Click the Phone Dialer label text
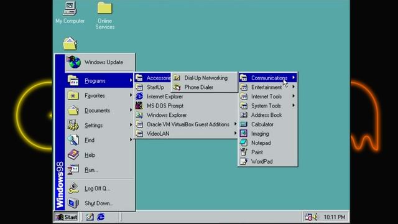 [x=199, y=87]
